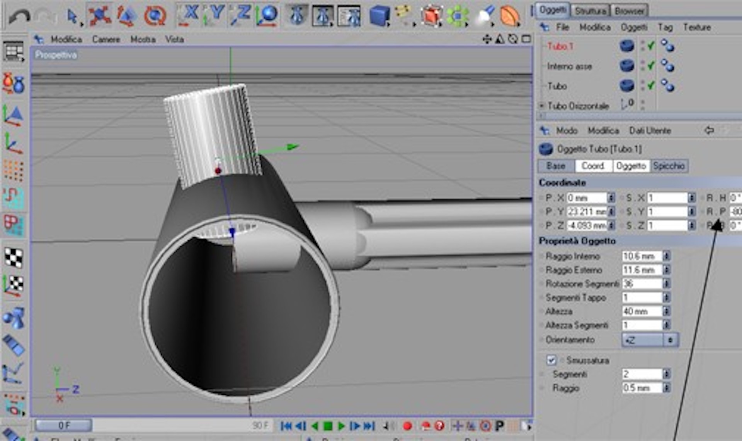
Task: Toggle the viewport maximize icon
Action: [526, 39]
